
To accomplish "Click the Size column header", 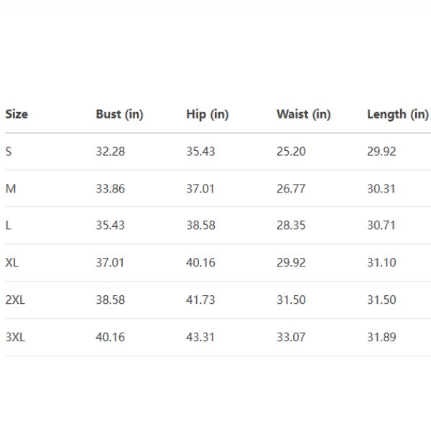I will (x=17, y=114).
